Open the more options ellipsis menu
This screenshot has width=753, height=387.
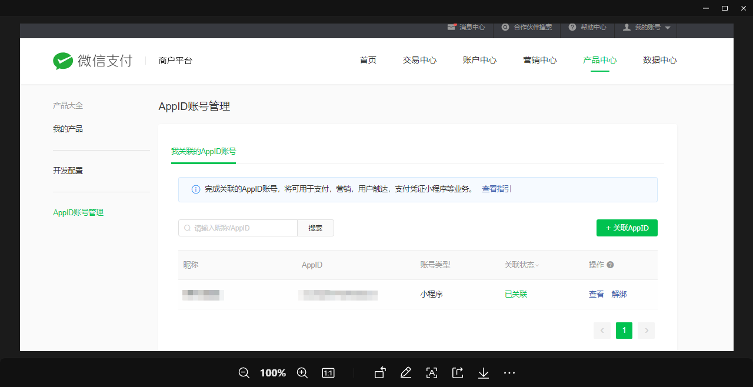[x=509, y=373]
